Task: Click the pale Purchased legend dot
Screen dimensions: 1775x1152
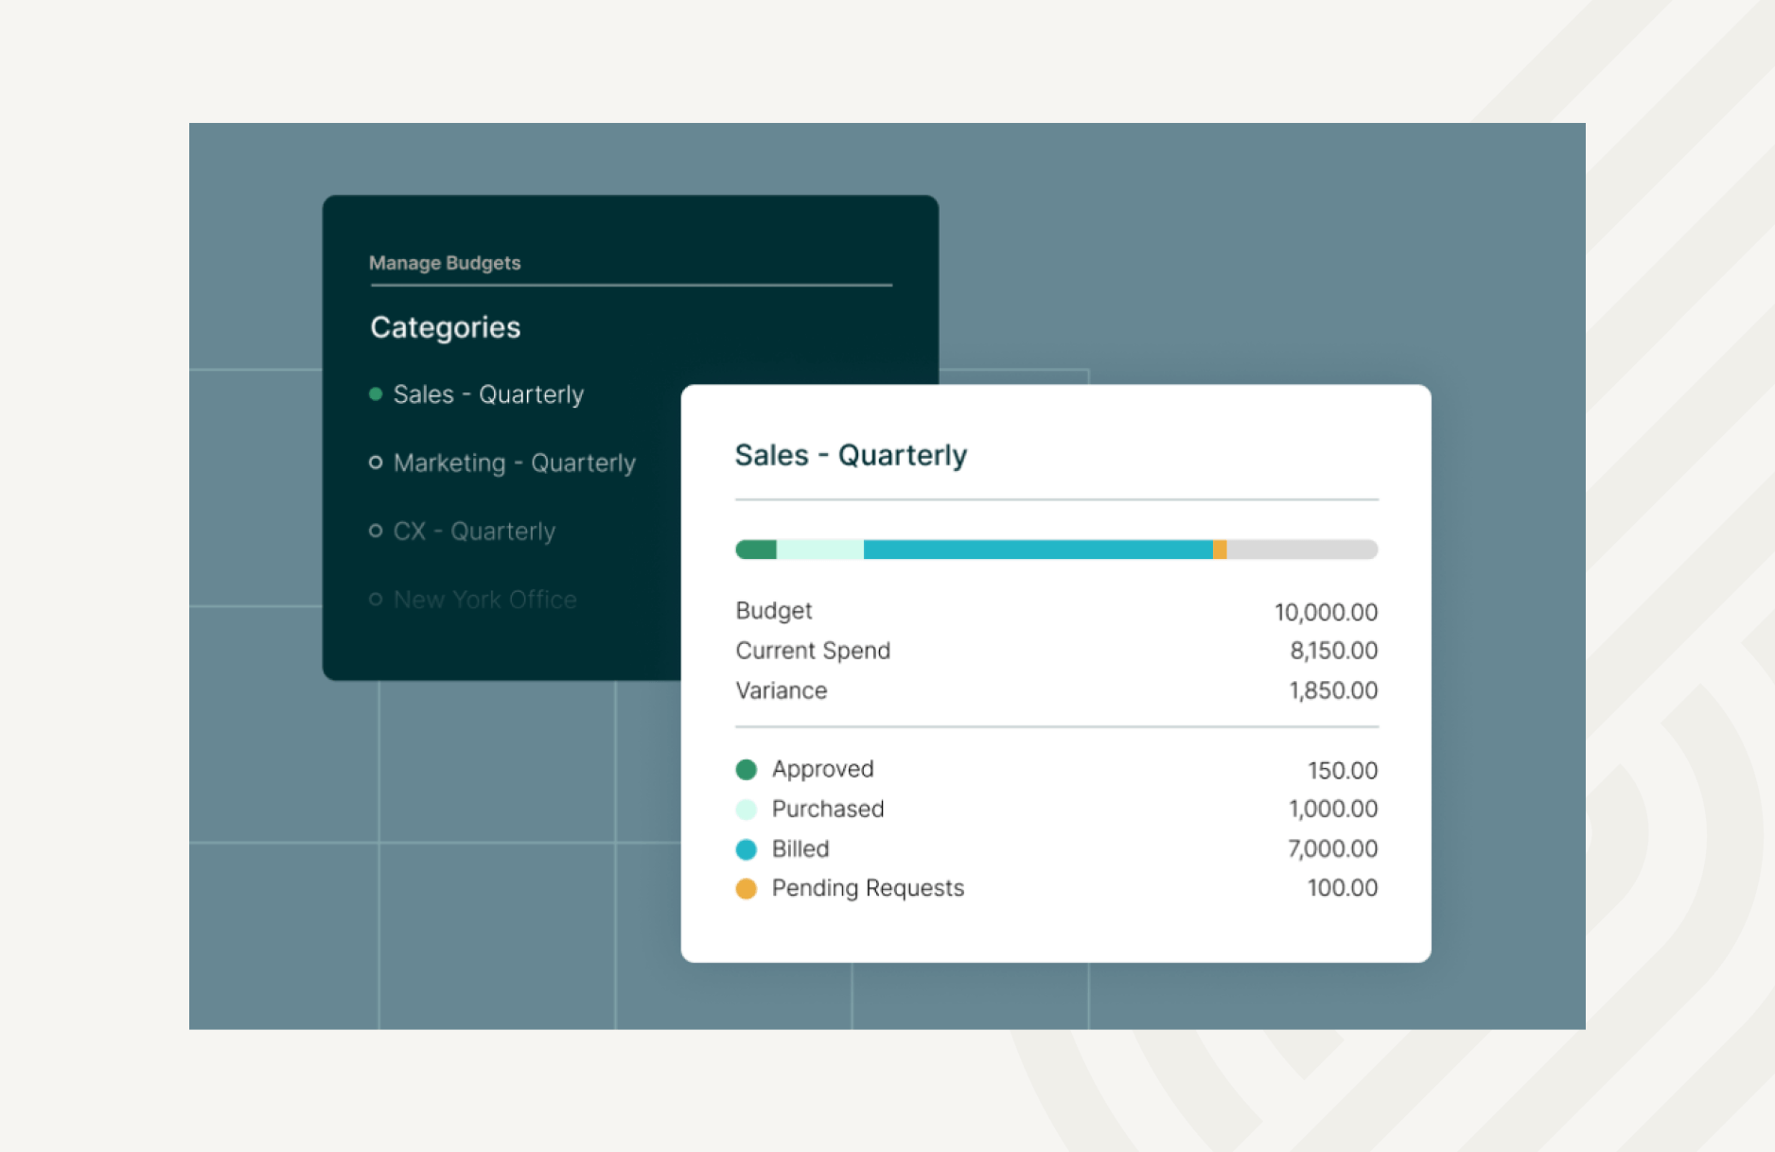Action: pos(747,809)
